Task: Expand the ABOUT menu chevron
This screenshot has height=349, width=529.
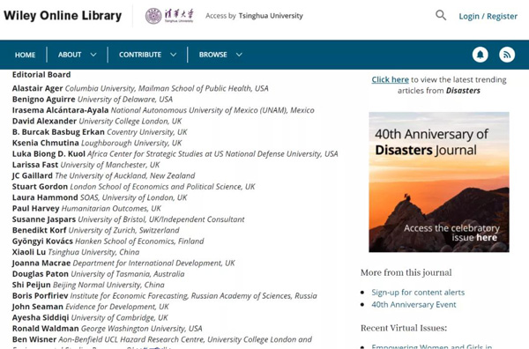Action: coord(93,55)
